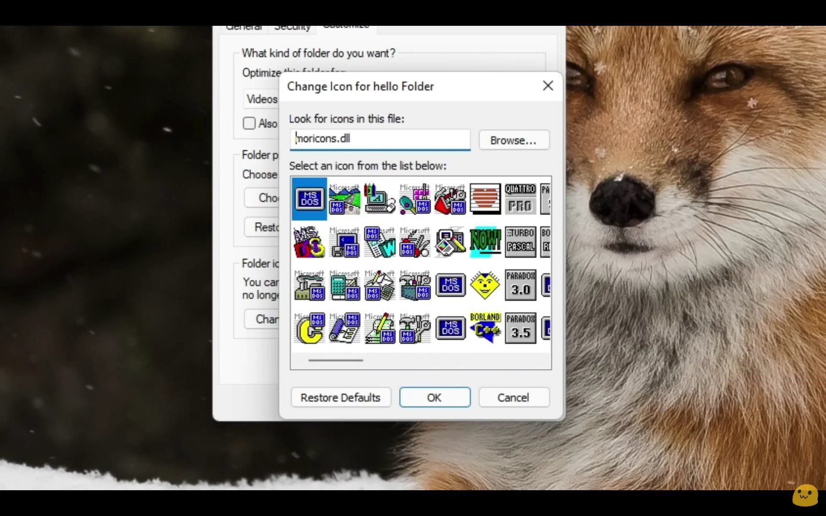Choose the hammer and wrench MS-DOS icon
This screenshot has width=826, height=516.
click(415, 328)
